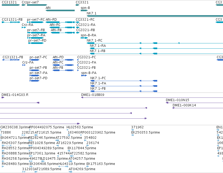Screen dimensions: 223x173
Task: Select the NK7.1-PC protein label
Action: (x=98, y=78)
